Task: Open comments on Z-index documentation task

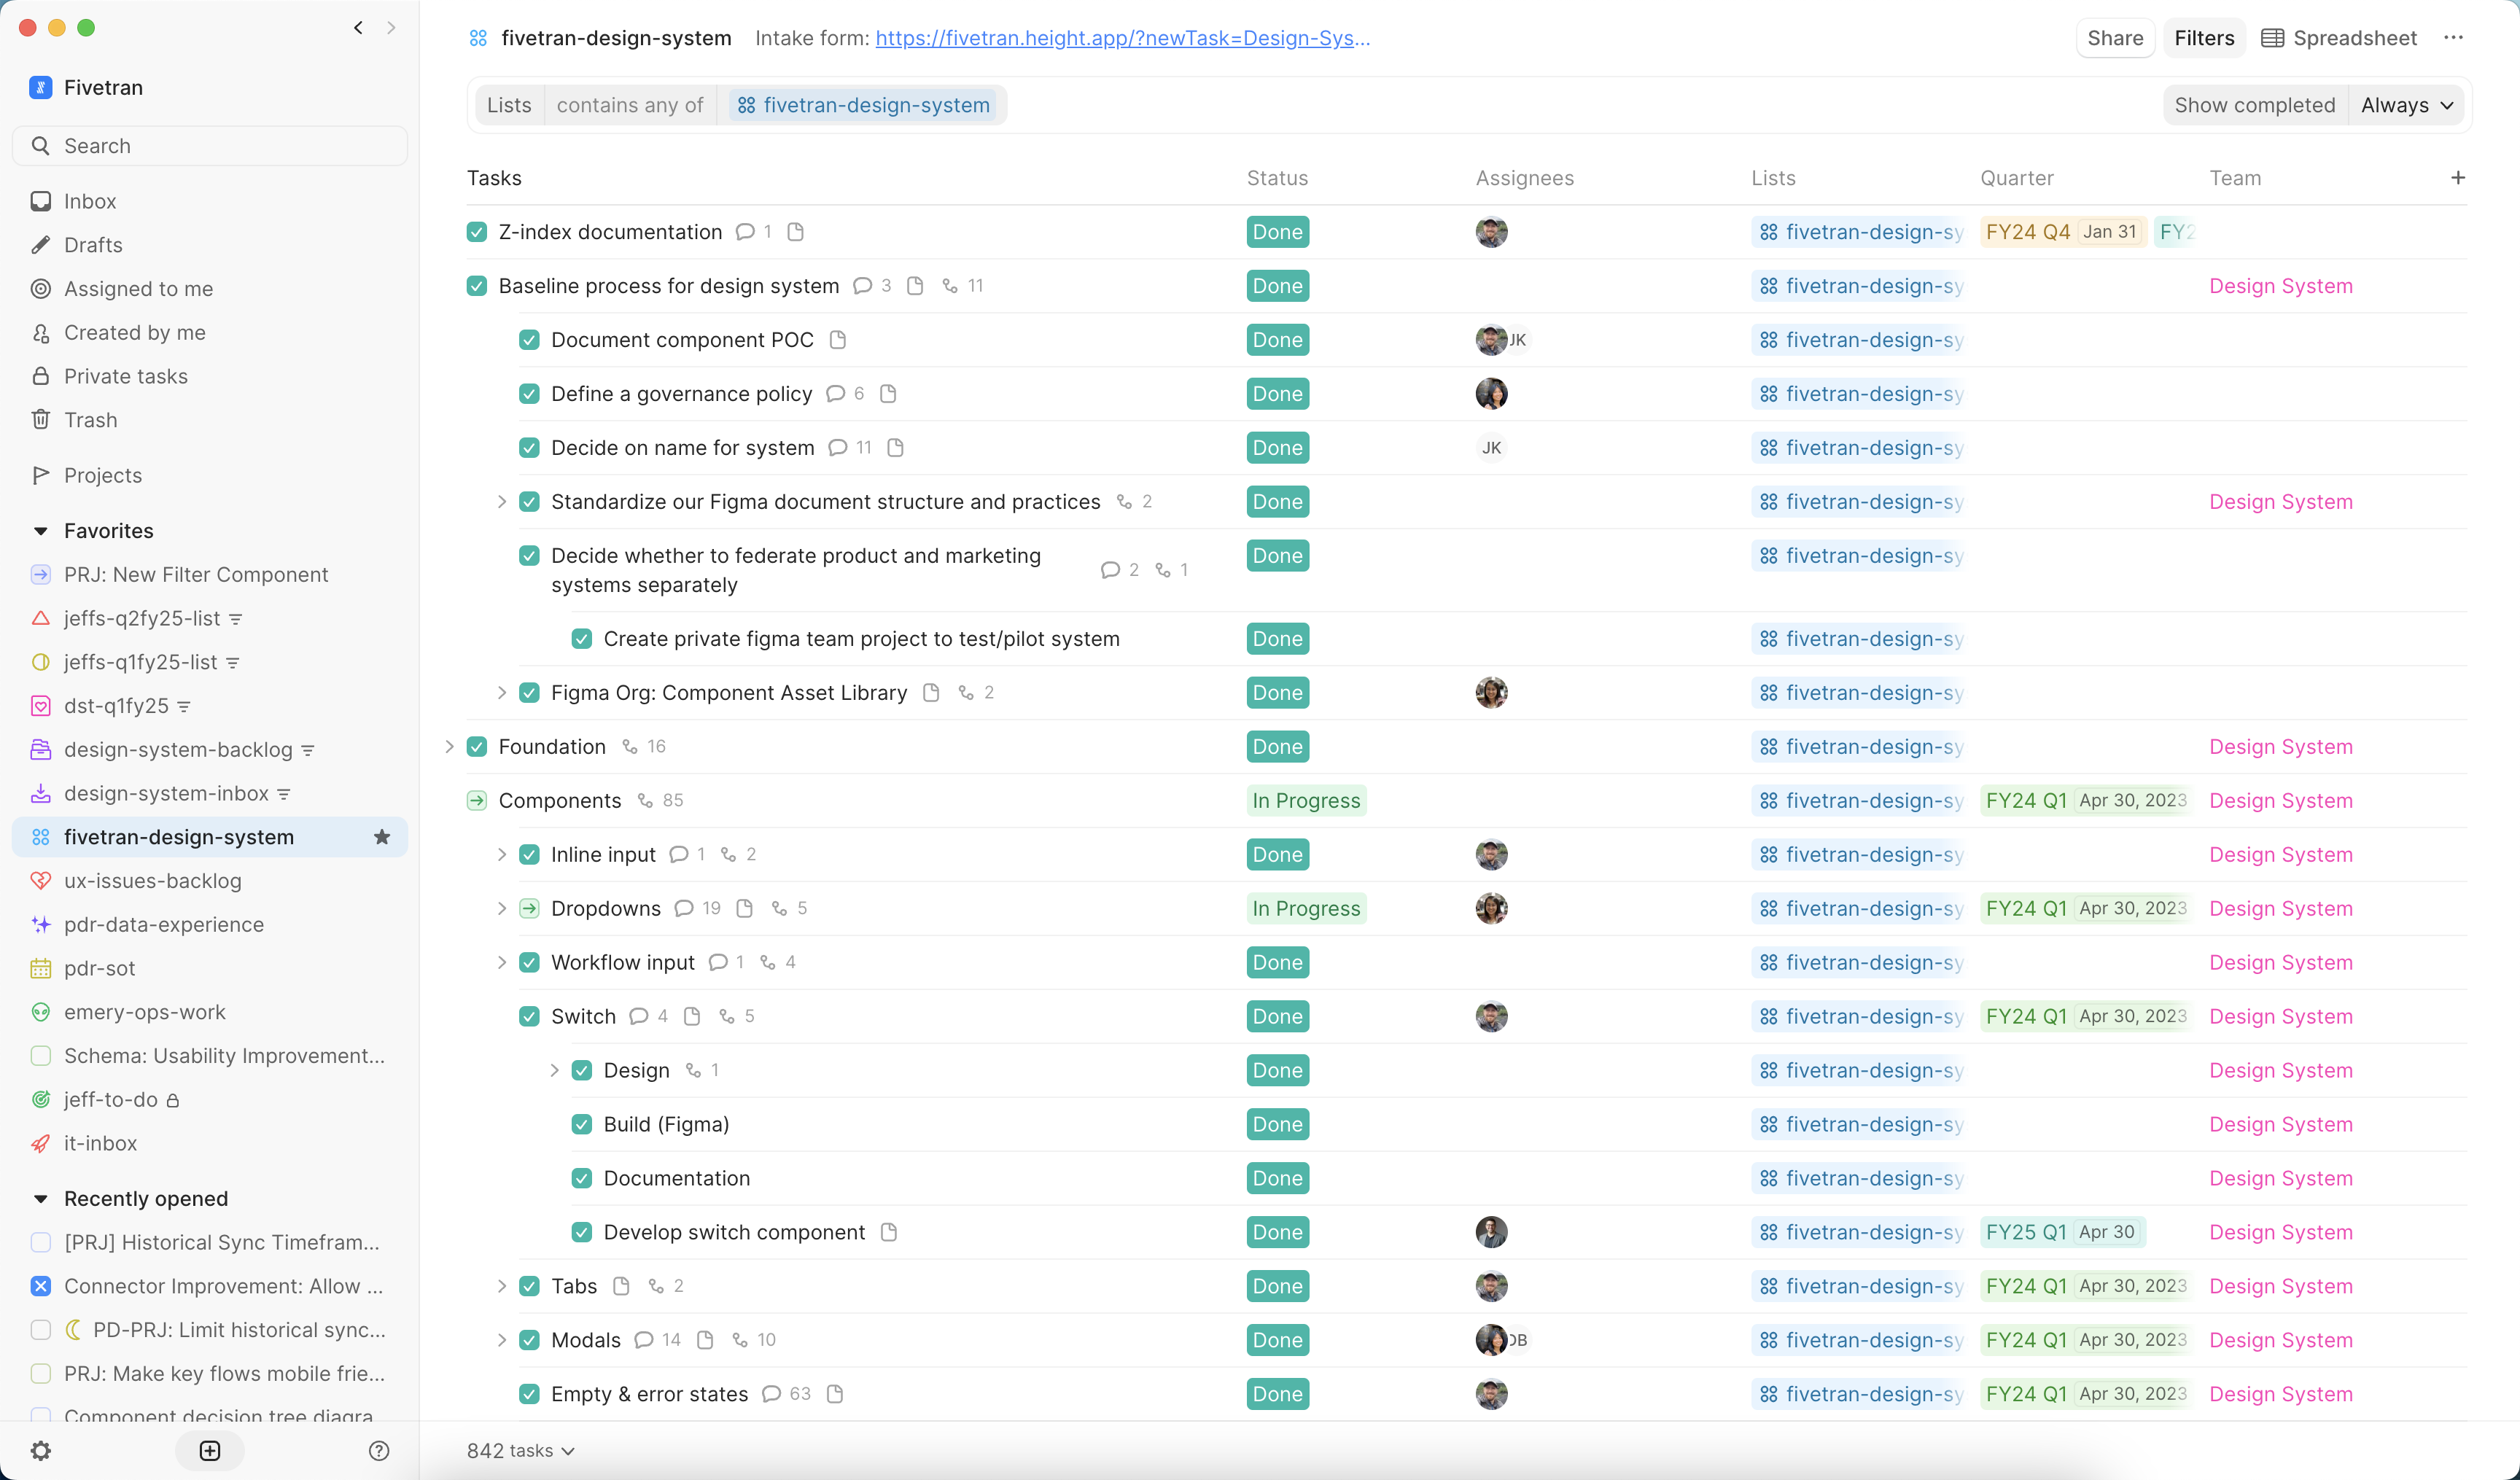Action: click(x=745, y=232)
